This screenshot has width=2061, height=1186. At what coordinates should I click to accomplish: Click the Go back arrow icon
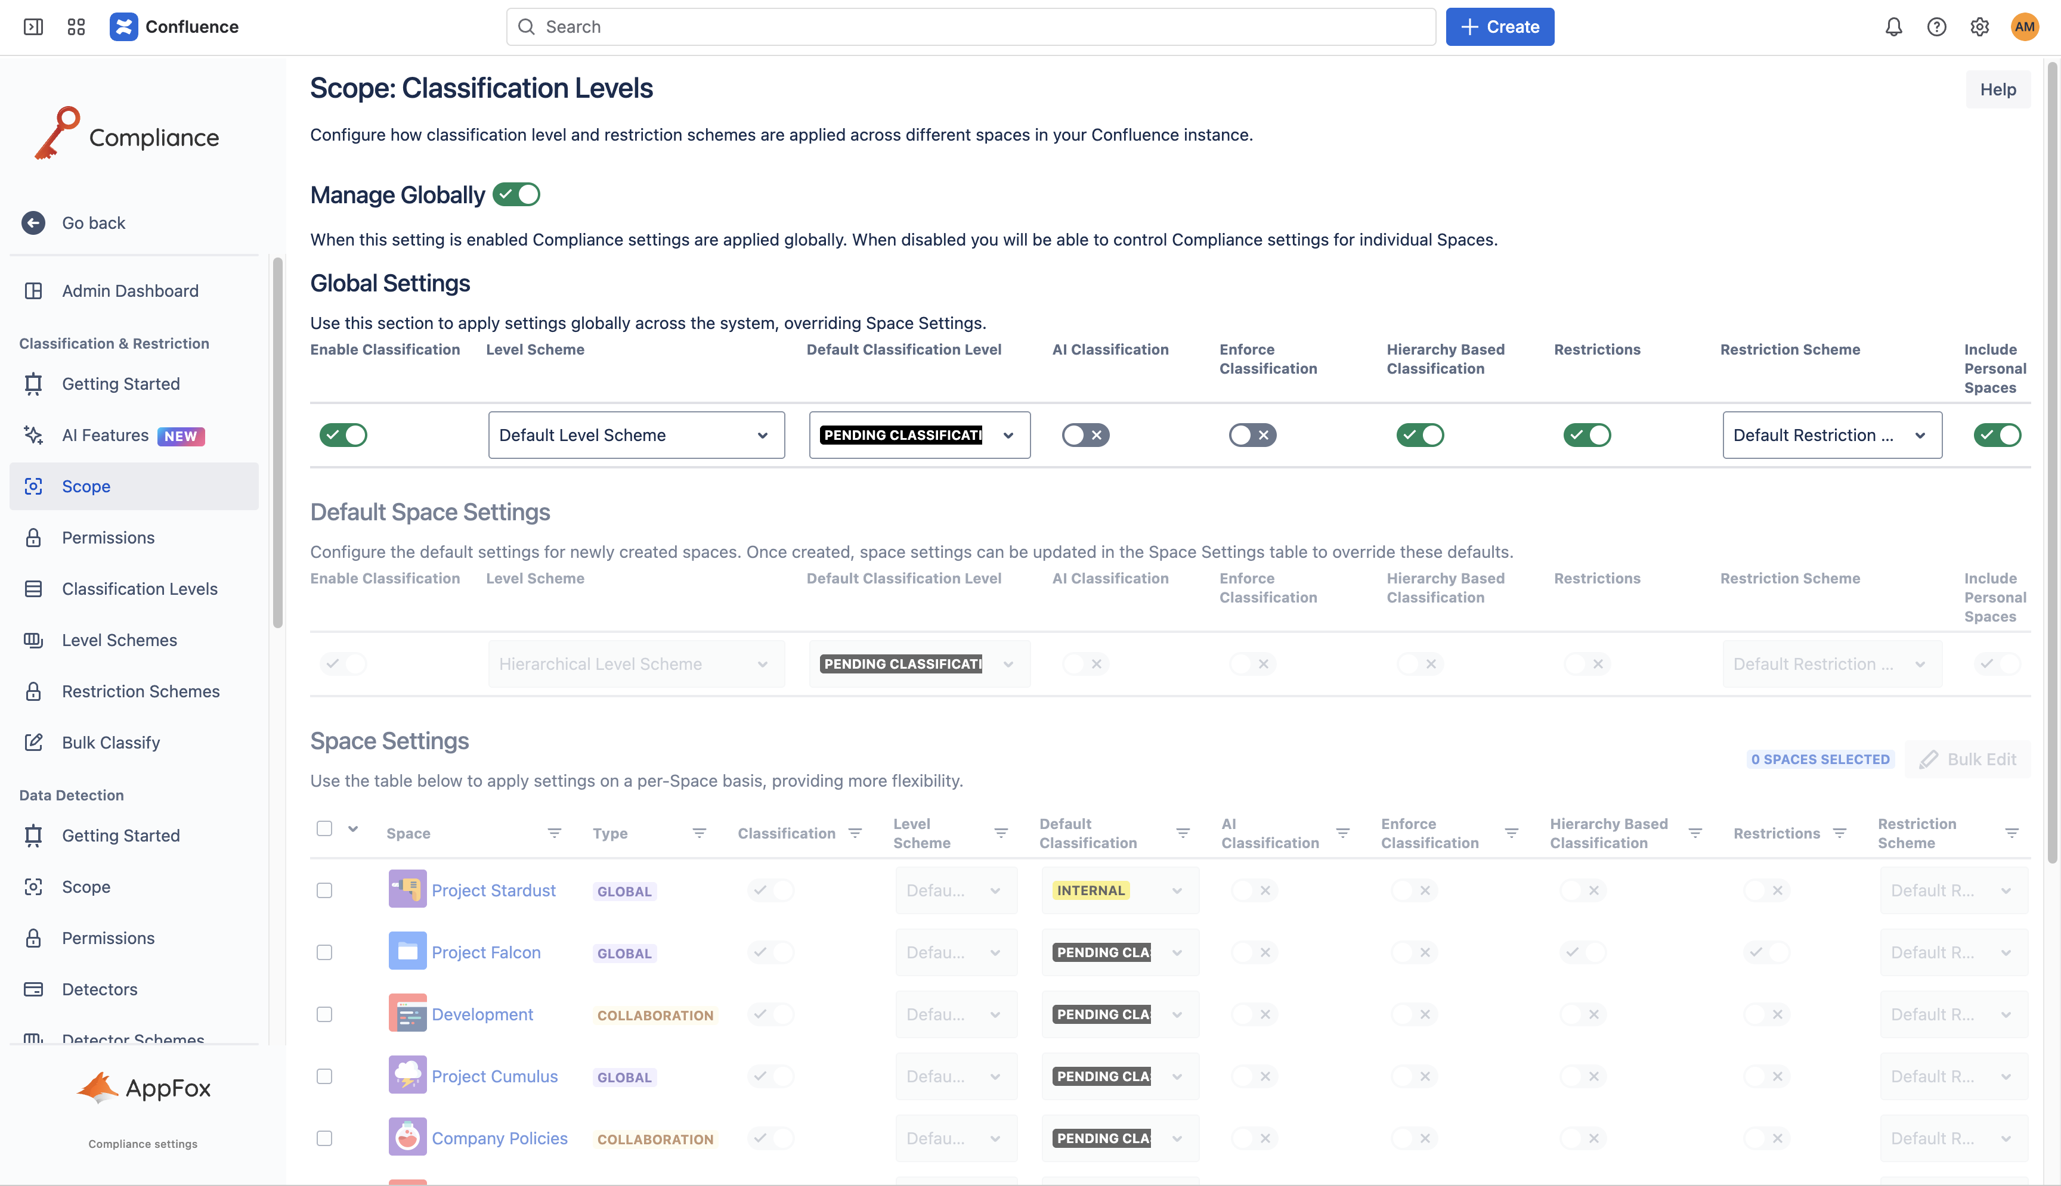(33, 222)
